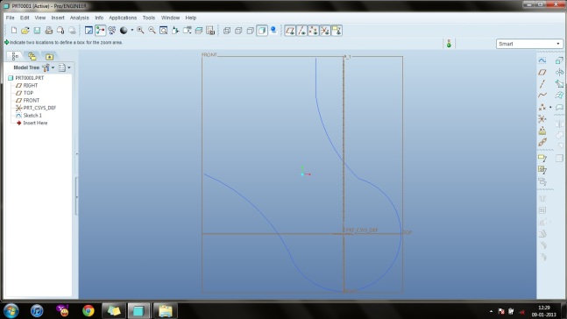Toggle annotation element display
The width and height of the screenshot is (567, 319).
[337, 31]
